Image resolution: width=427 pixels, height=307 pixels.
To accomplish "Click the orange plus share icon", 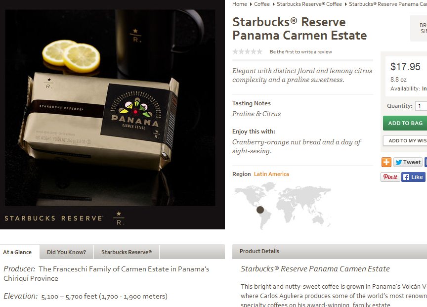I will 386,162.
